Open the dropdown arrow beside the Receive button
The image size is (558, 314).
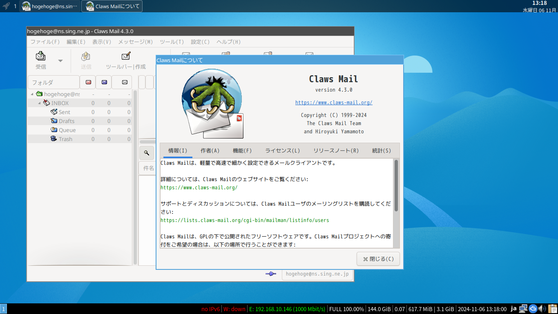[x=60, y=61]
